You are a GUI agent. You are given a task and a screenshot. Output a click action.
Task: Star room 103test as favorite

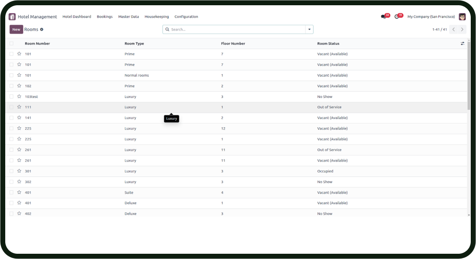(20, 96)
